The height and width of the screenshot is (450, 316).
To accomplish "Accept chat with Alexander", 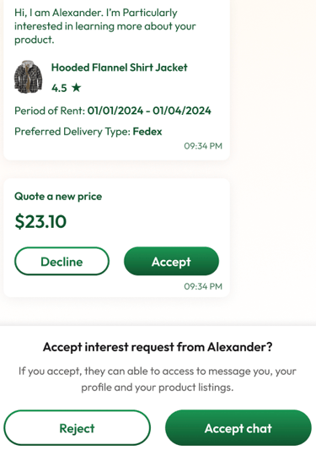I will click(x=238, y=428).
